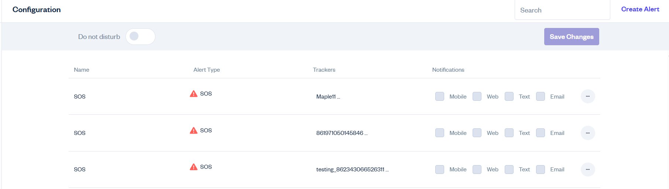This screenshot has width=669, height=189.
Task: Enable Mobile notifications for the Maple11 alert
Action: point(439,96)
